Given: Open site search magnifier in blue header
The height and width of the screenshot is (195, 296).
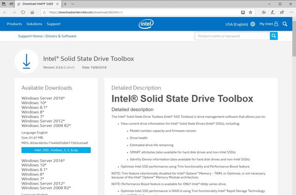Looking at the screenshot, I should [x=285, y=24].
